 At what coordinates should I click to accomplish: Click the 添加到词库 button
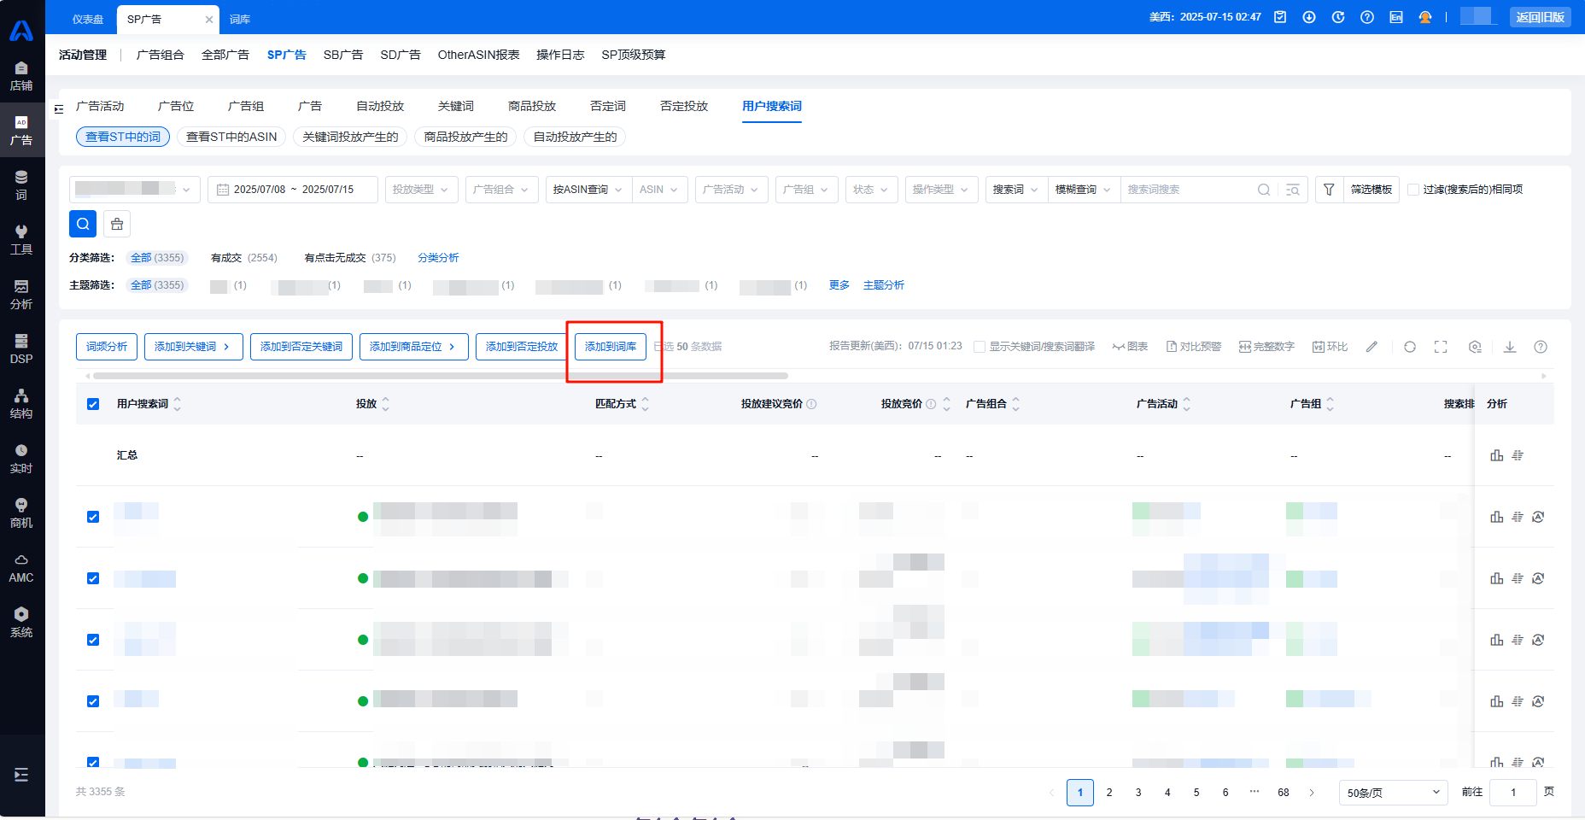[x=611, y=347]
